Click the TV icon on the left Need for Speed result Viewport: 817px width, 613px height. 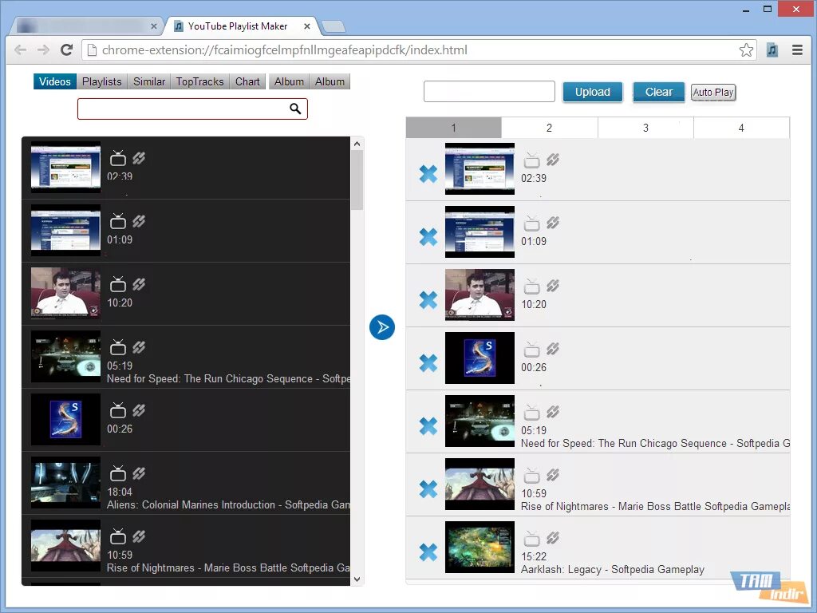[118, 347]
